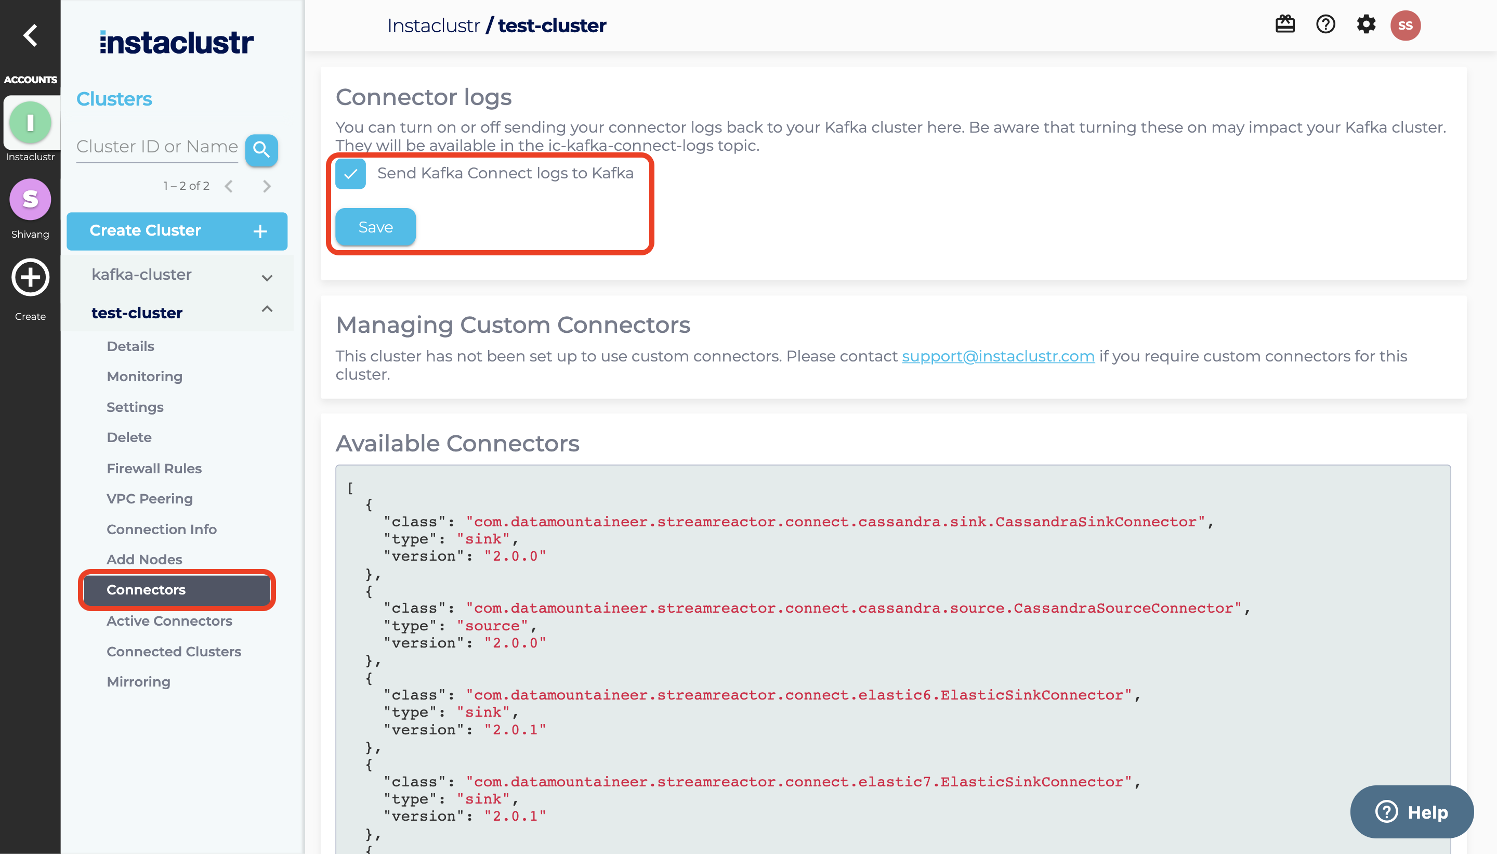The image size is (1497, 854).
Task: Open Active Connectors menu item
Action: coord(169,620)
